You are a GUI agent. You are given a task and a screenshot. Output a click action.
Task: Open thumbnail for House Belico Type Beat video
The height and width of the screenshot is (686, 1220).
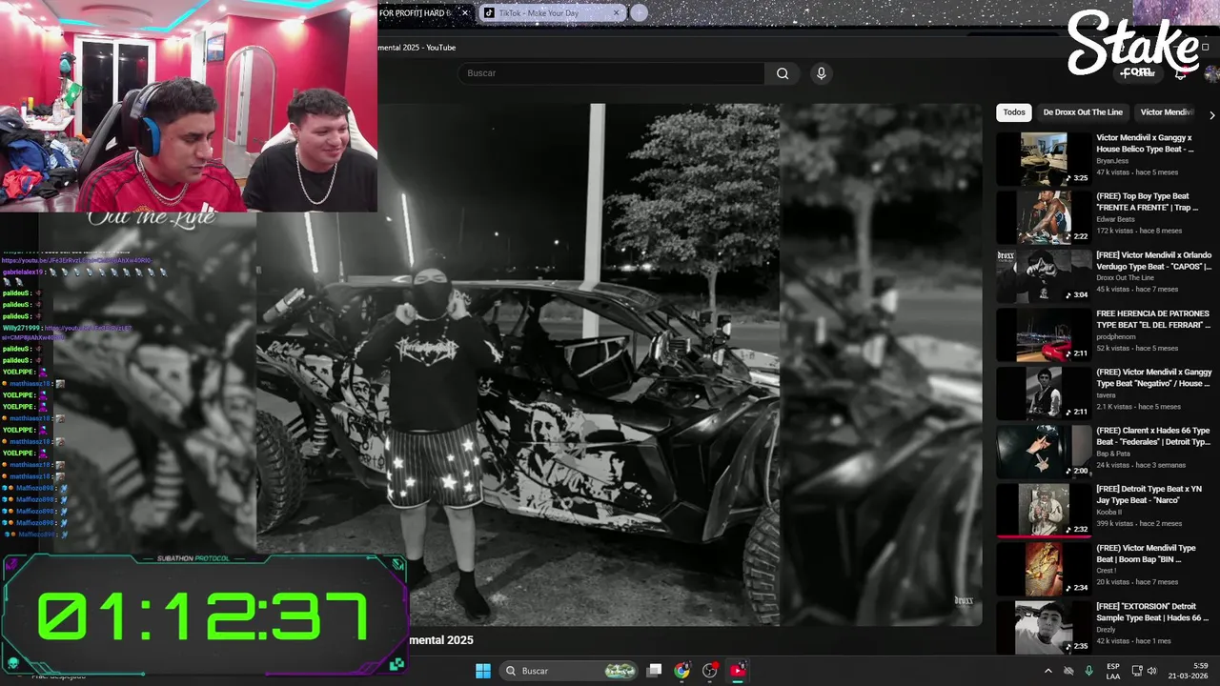pyautogui.click(x=1044, y=159)
